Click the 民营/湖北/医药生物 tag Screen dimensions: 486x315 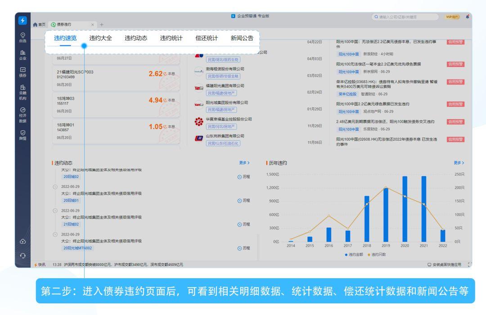[x=223, y=60]
